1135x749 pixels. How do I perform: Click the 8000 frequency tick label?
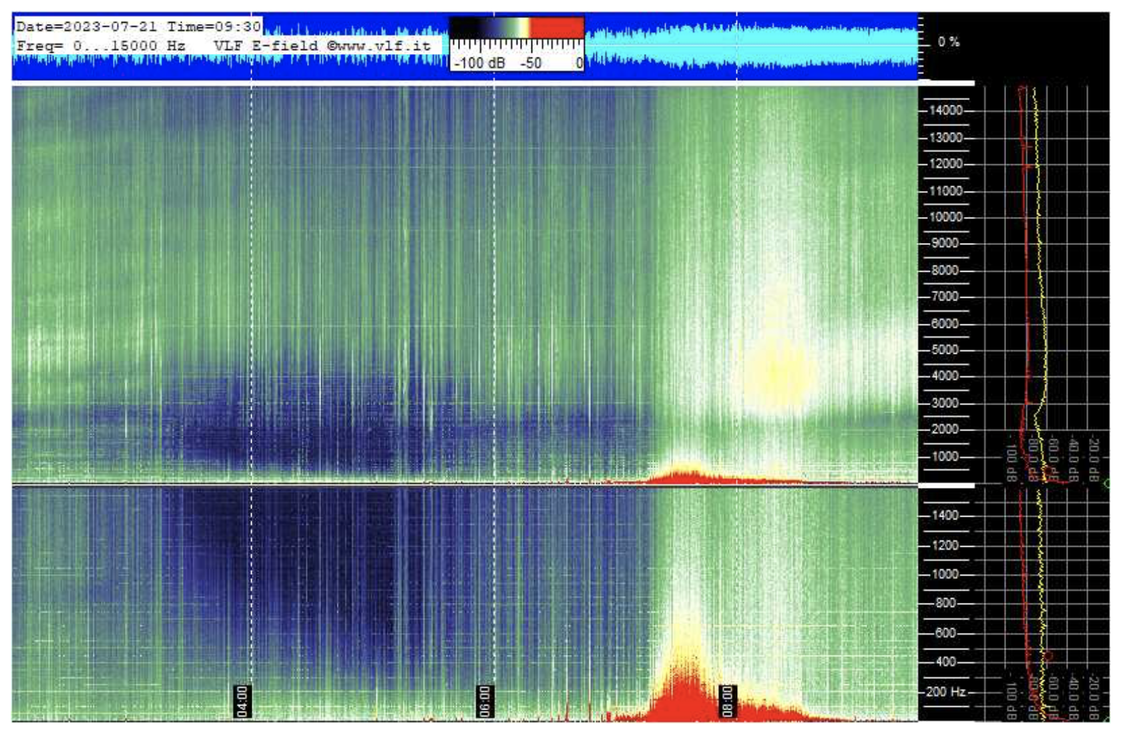[945, 271]
